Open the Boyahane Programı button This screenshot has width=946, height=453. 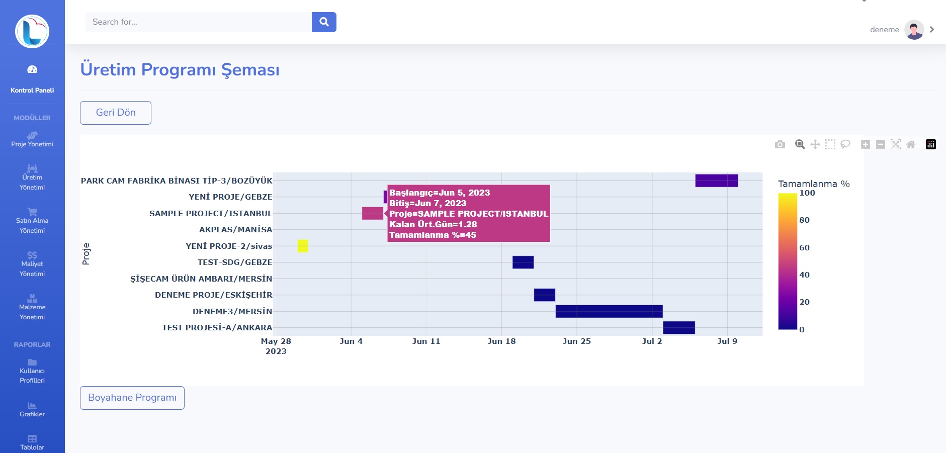click(x=132, y=398)
